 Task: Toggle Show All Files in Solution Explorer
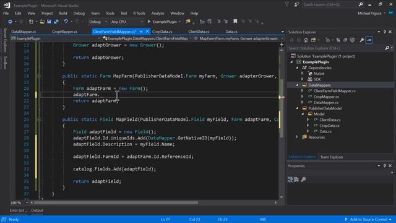[352, 40]
